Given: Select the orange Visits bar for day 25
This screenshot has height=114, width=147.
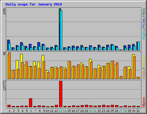Looking at the screenshot, I should click(113, 70).
